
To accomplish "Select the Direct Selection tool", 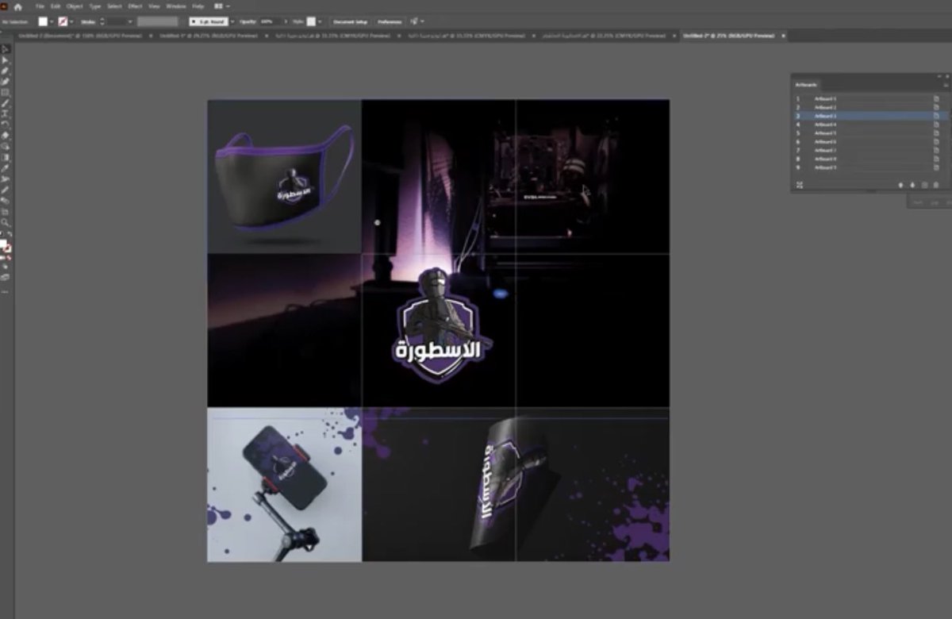I will pyautogui.click(x=6, y=60).
